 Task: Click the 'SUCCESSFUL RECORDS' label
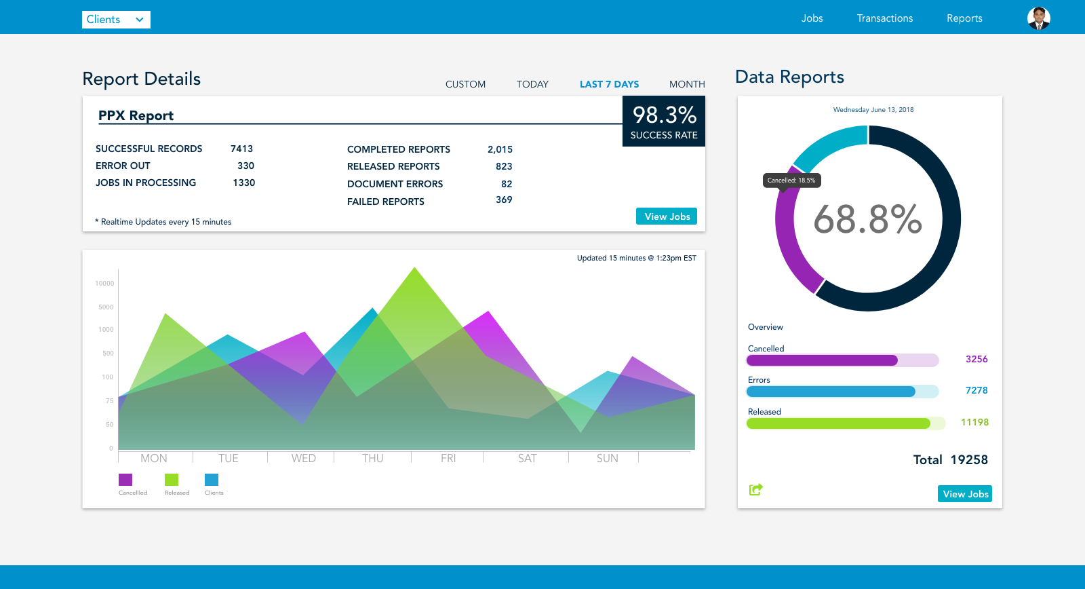(149, 149)
